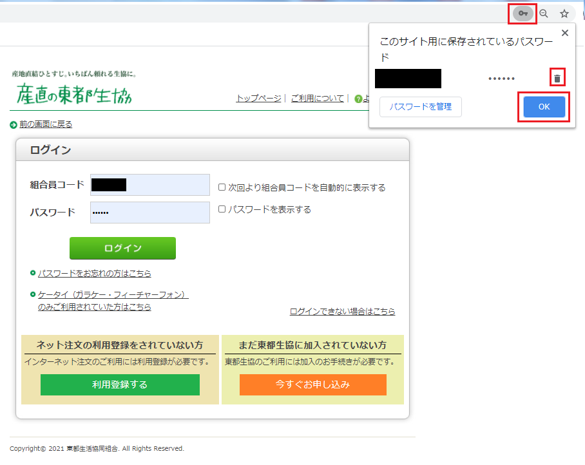Select the masked password dots in popup

click(501, 79)
